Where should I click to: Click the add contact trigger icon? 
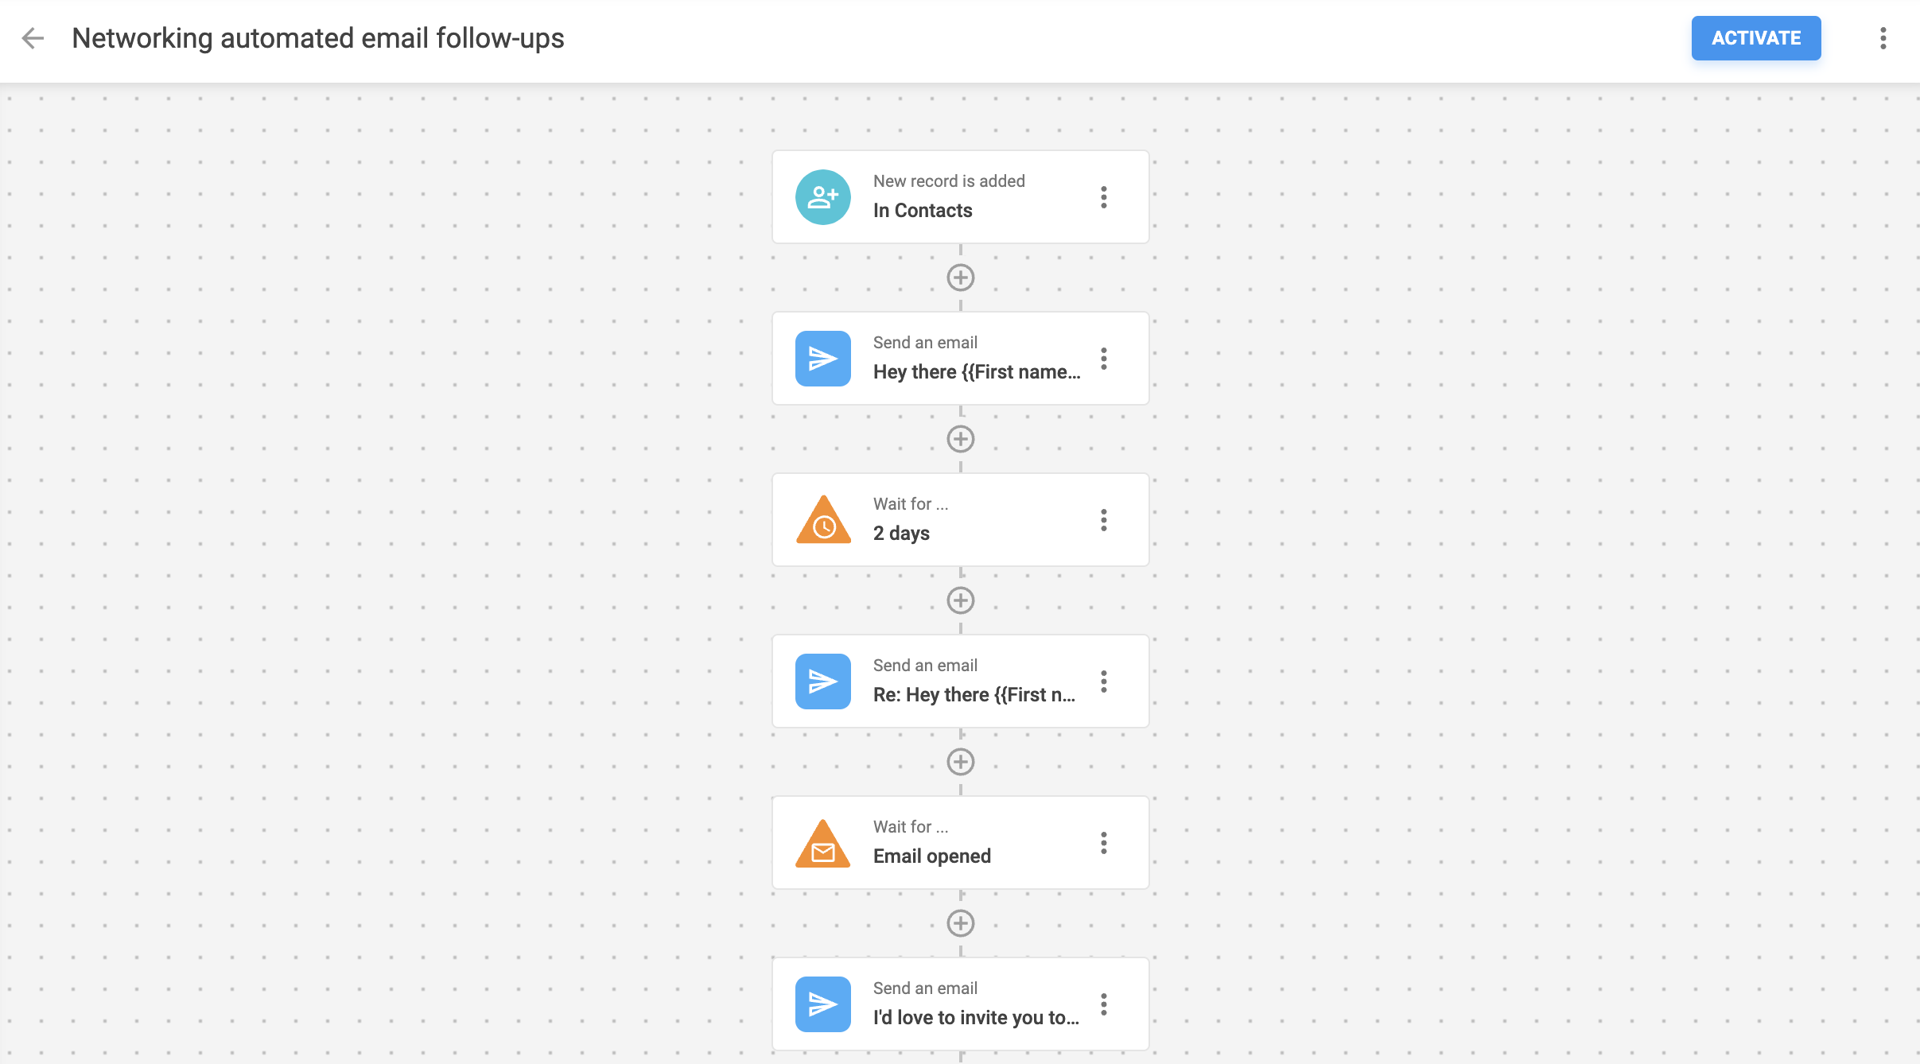tap(823, 196)
